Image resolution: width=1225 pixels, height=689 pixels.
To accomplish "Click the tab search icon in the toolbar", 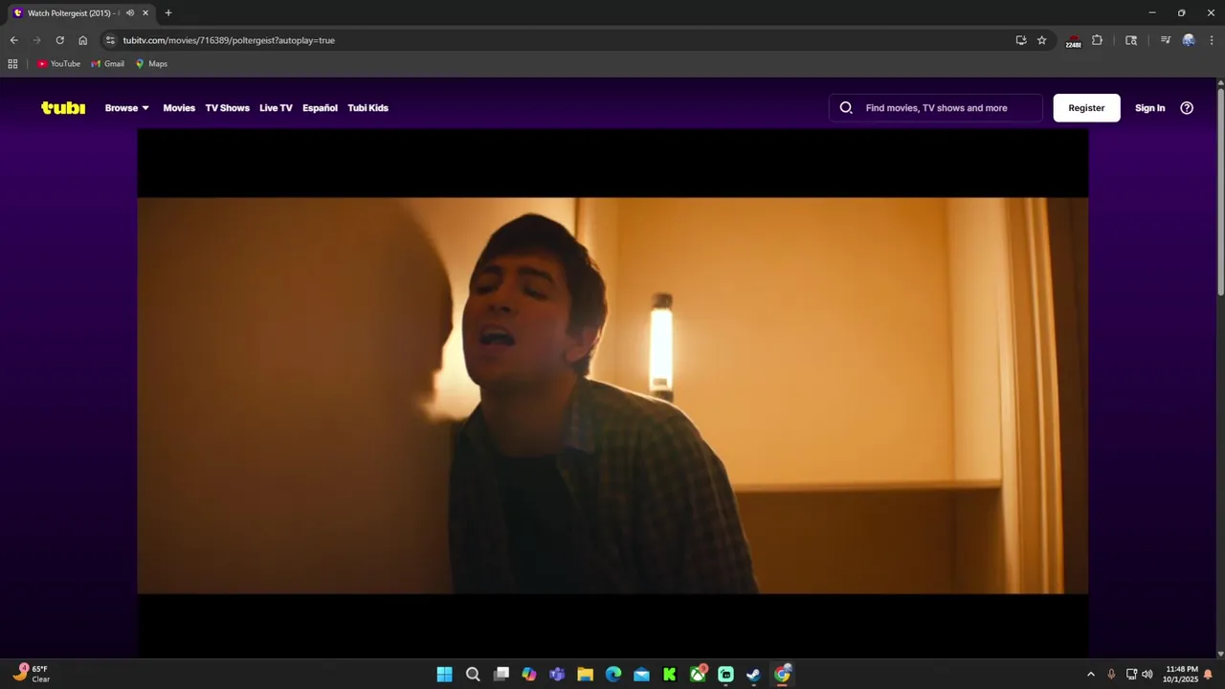I will 1131,40.
